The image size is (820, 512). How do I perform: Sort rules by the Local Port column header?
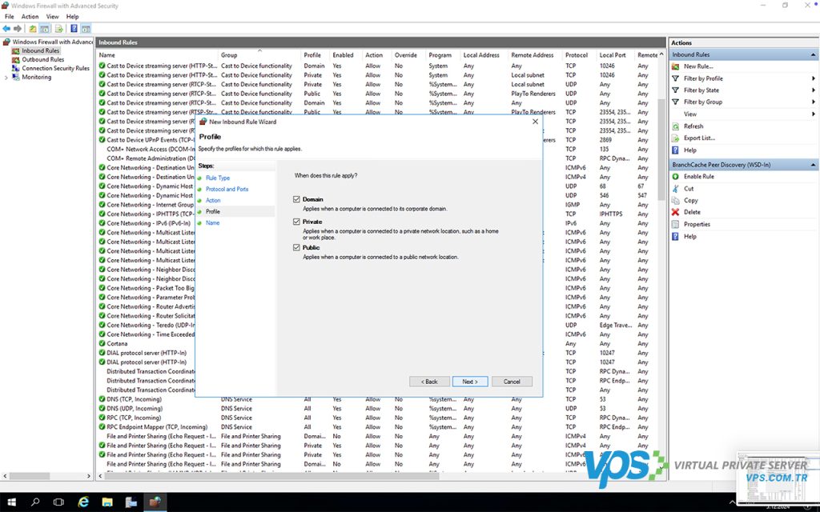click(x=616, y=55)
